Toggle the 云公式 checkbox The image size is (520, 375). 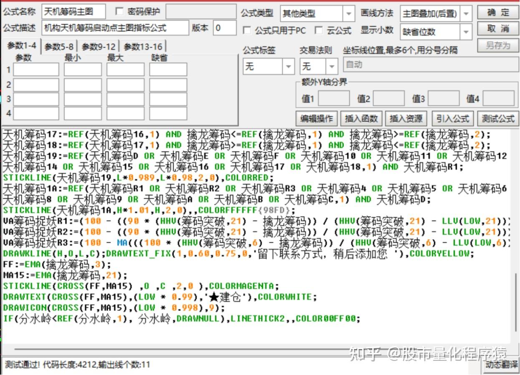319,30
